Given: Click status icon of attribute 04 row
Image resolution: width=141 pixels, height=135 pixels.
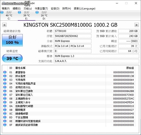Looking at the screenshot, I should click(x=5, y=83).
